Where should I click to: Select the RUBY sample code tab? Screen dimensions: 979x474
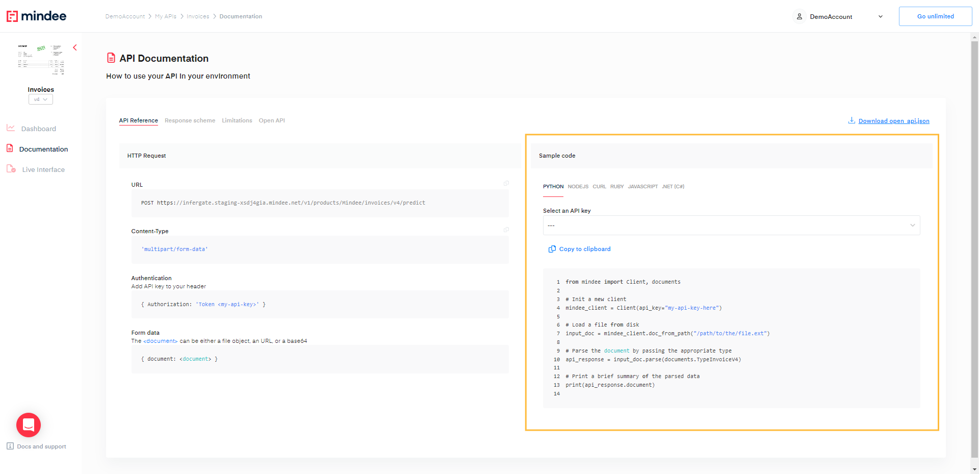[x=617, y=187]
